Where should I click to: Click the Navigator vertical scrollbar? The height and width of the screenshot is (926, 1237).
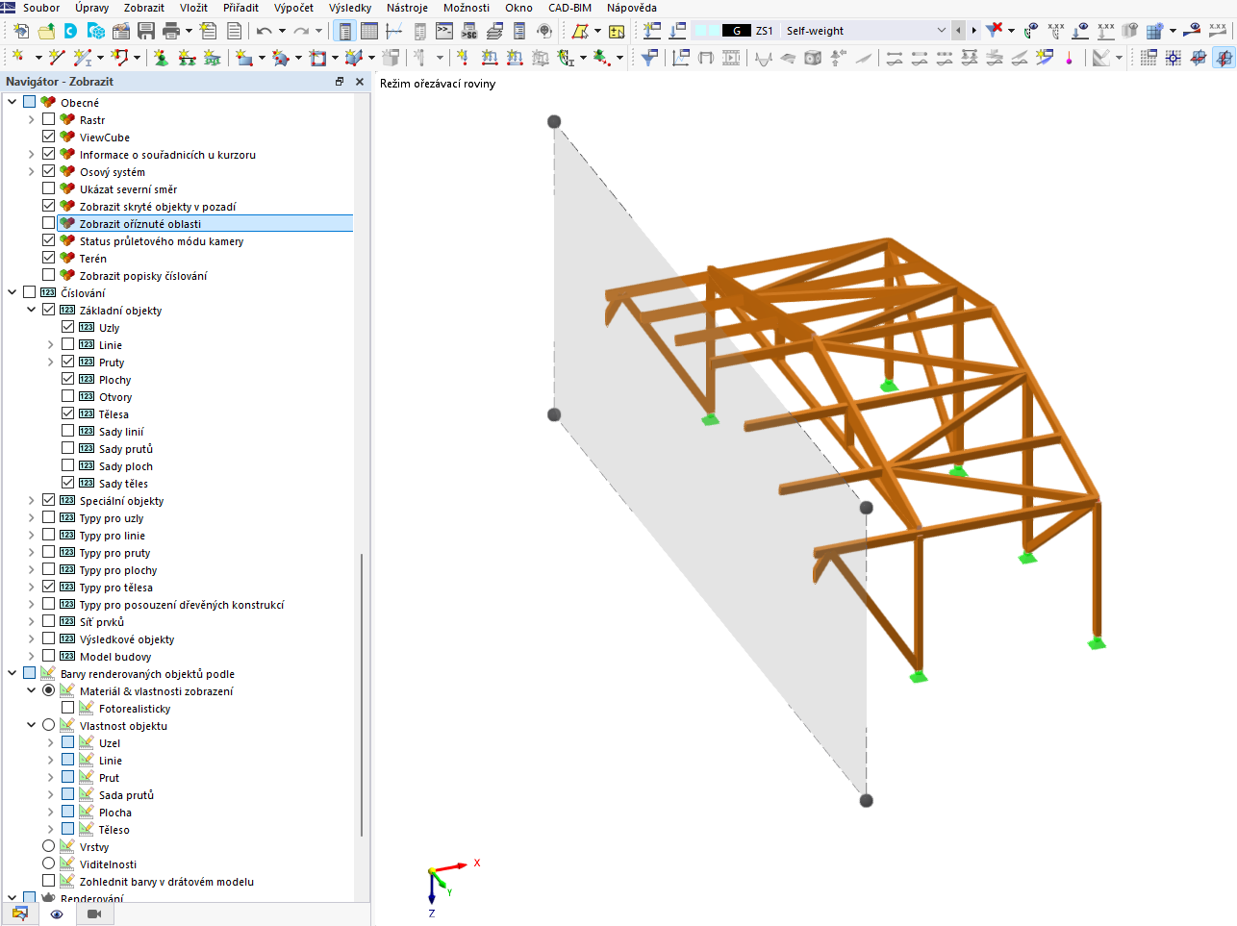click(362, 694)
